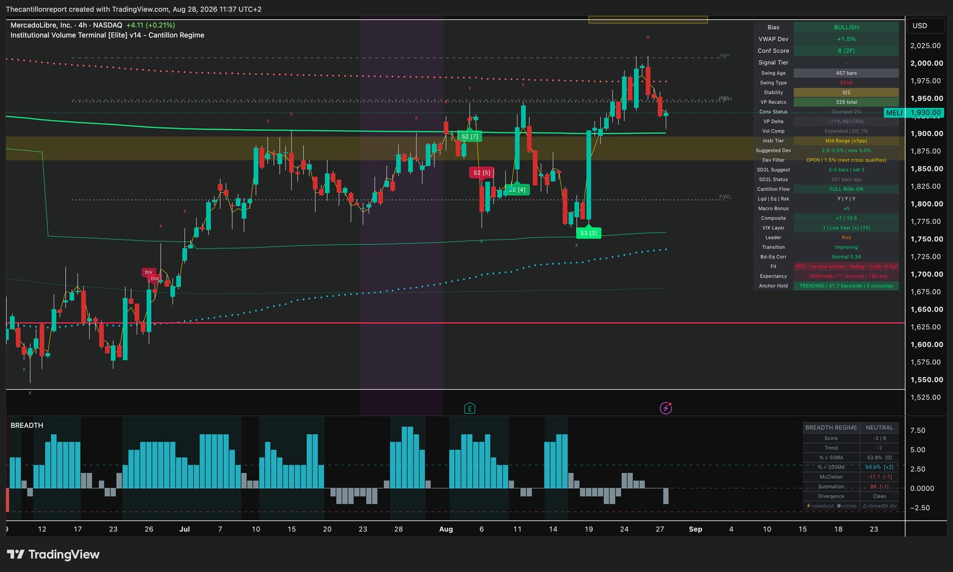Click the McClellan value -17.1 [-1]

pos(879,477)
